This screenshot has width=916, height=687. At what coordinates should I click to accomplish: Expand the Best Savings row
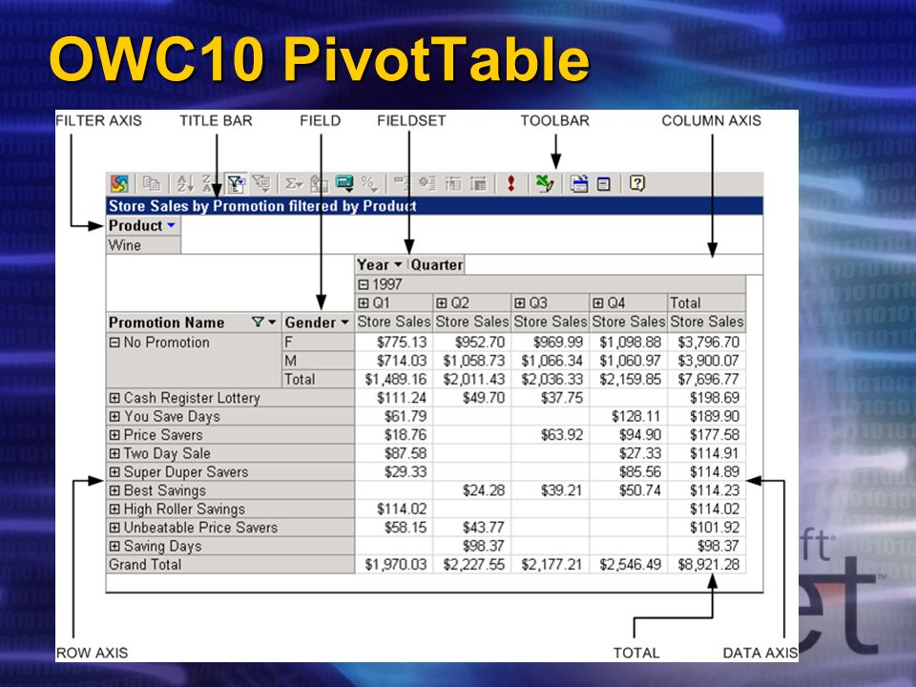tap(114, 490)
